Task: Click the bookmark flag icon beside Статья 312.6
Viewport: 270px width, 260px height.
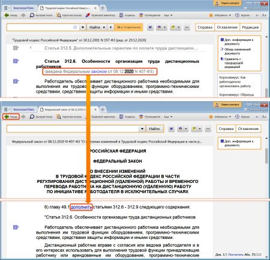Action: tap(16, 61)
